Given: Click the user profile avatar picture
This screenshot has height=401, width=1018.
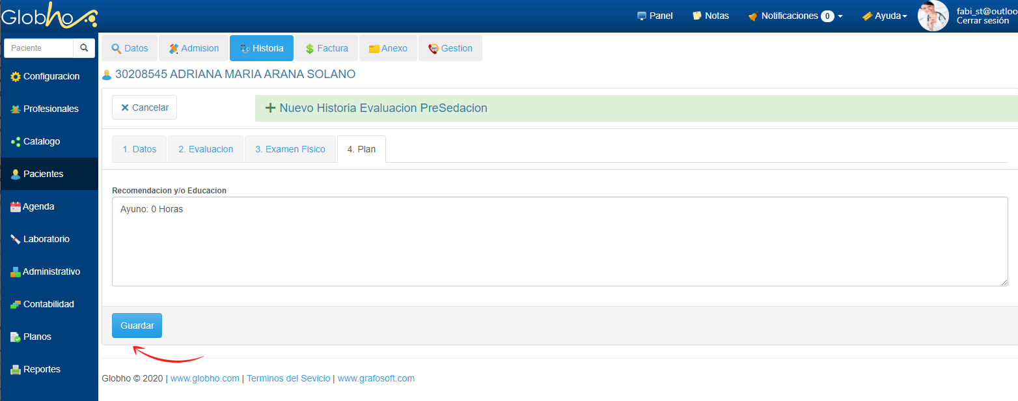Looking at the screenshot, I should click(933, 16).
